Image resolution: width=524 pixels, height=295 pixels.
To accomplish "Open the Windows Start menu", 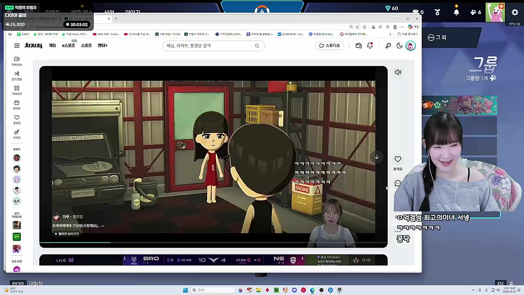I will click(x=185, y=290).
